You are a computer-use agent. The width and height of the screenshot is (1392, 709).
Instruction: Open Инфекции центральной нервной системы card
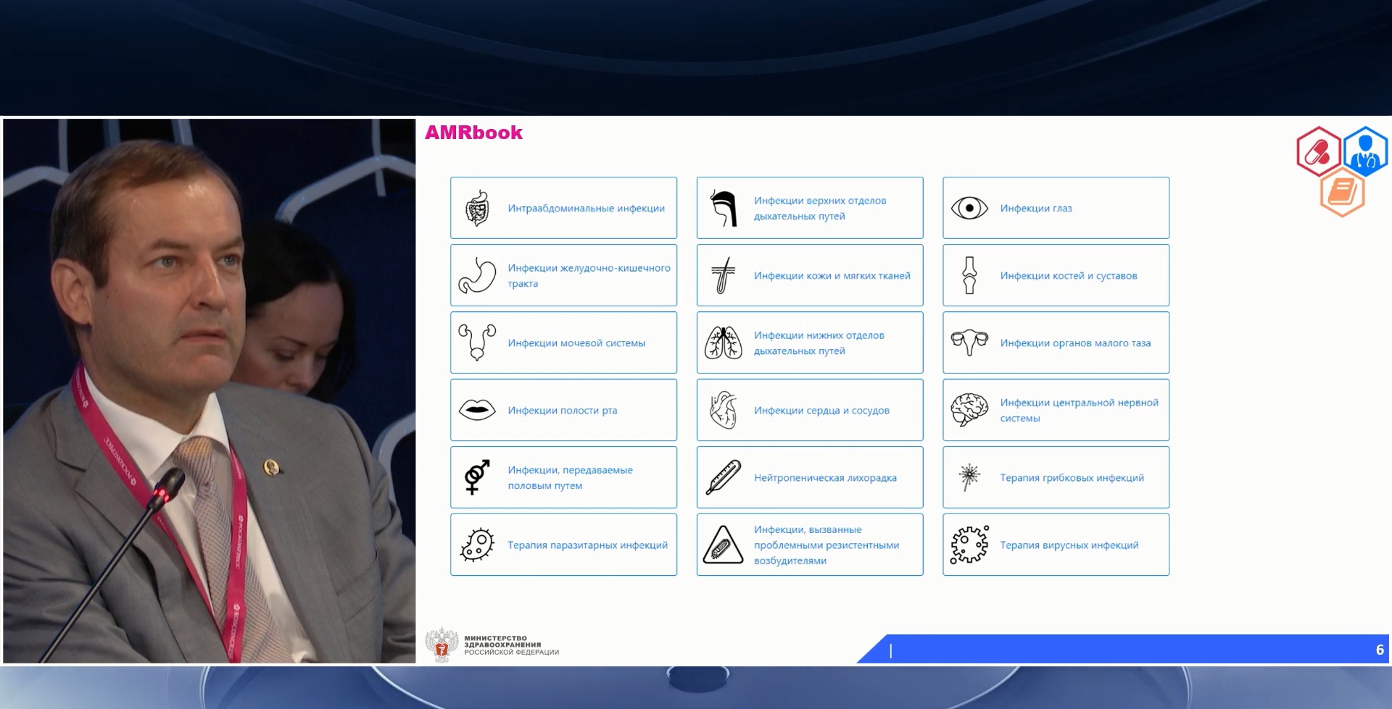coord(1056,410)
